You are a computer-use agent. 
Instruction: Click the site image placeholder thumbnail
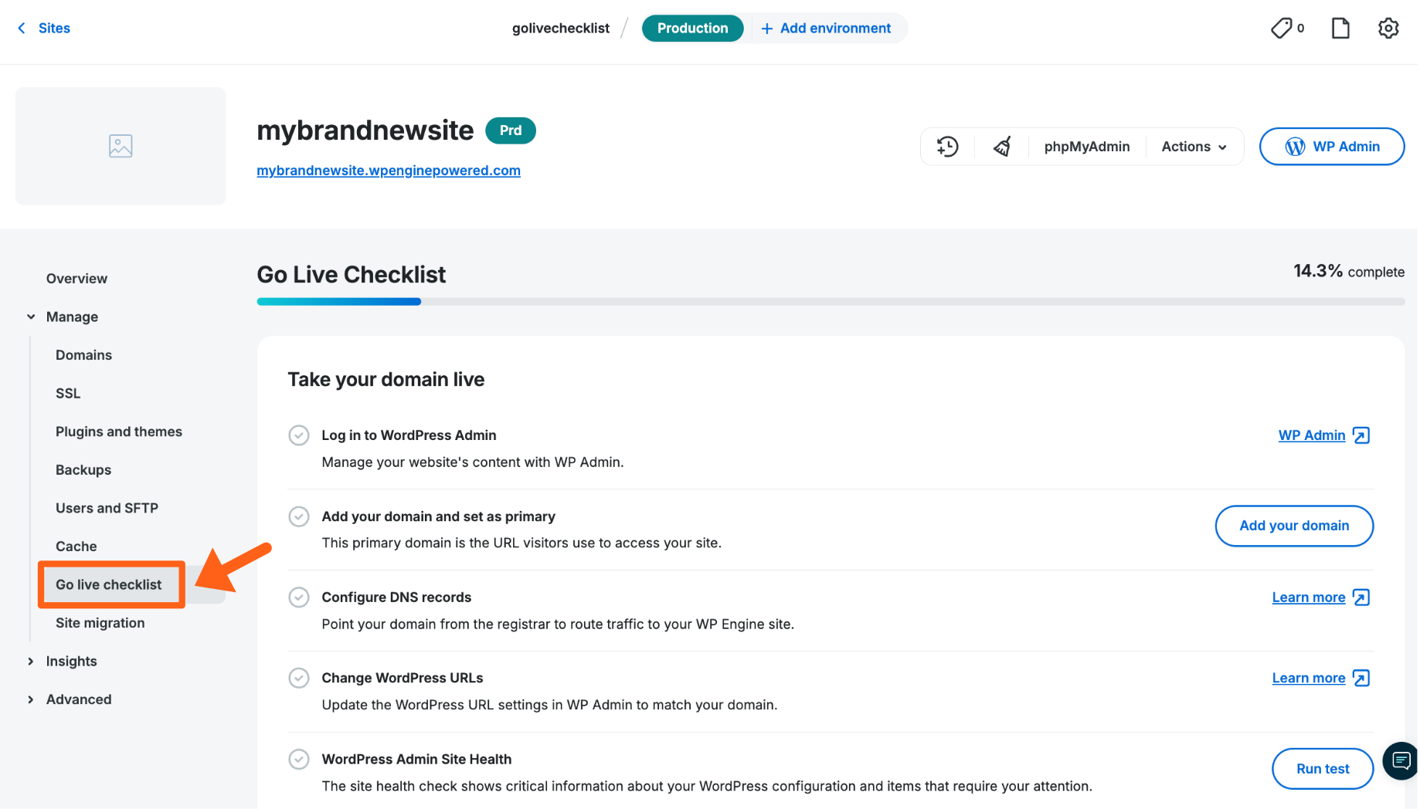(120, 146)
